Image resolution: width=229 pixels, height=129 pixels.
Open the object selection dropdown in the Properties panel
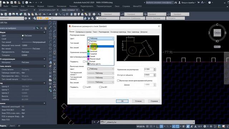[17, 28]
